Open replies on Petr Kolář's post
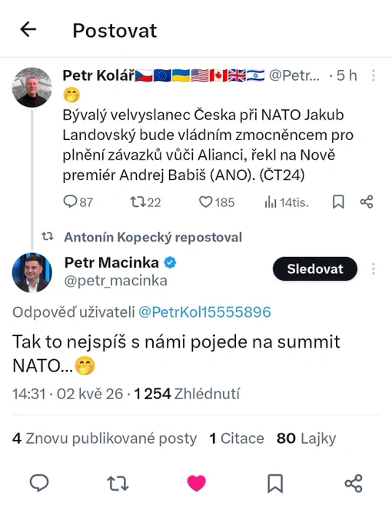This screenshot has width=392, height=523. [x=78, y=202]
